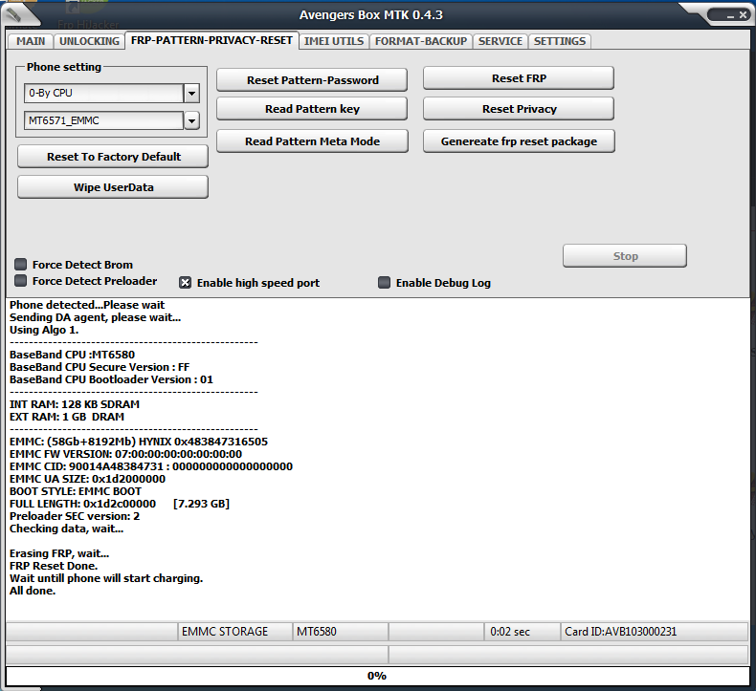Click 'EMMC STORAGE' status bar cell

tap(234, 632)
